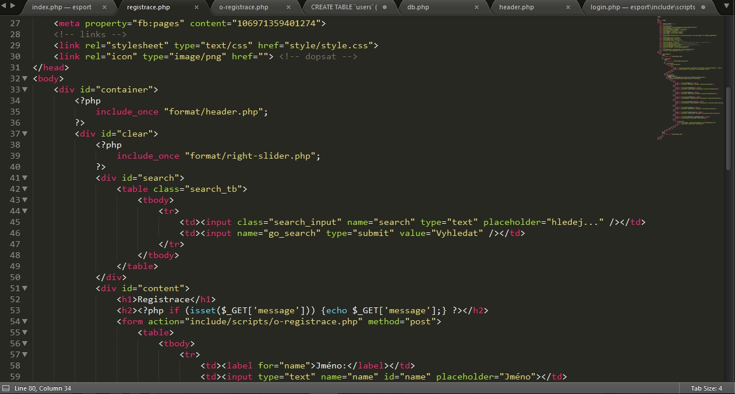Fold the form element at line 54
This screenshot has width=735, height=394.
24,321
